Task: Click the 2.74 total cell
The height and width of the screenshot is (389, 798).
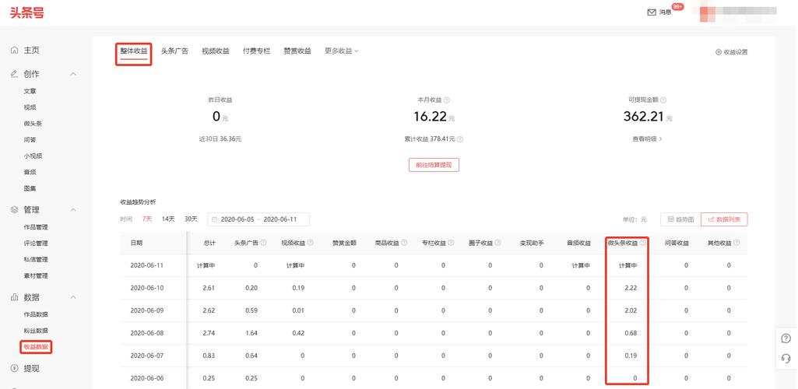Action: point(209,333)
